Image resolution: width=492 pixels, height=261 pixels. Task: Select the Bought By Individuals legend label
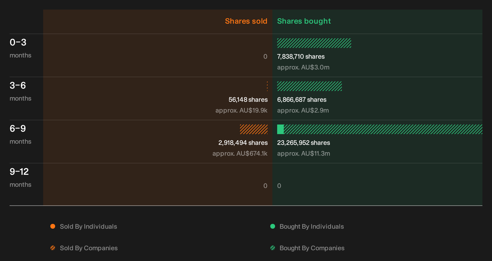pyautogui.click(x=312, y=227)
